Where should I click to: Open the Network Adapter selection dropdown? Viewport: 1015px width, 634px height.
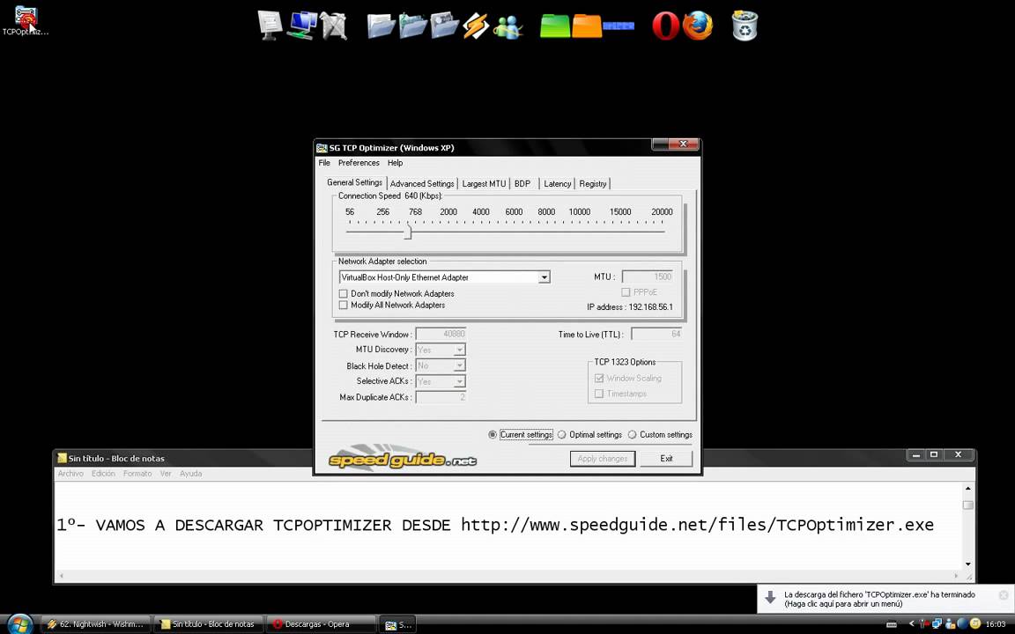point(544,277)
